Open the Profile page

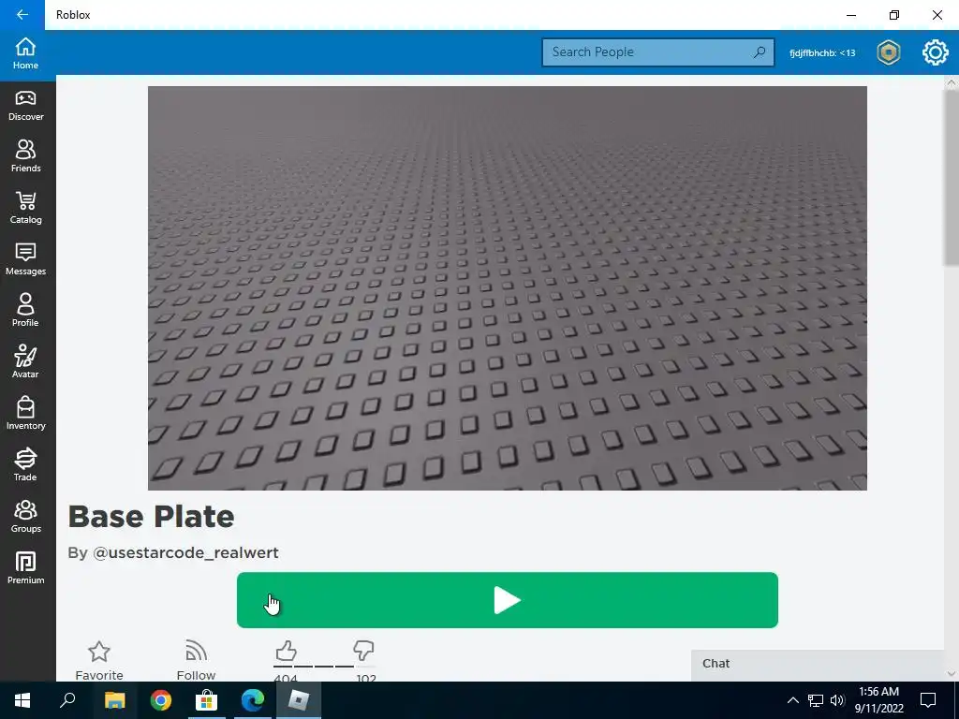[x=25, y=311]
